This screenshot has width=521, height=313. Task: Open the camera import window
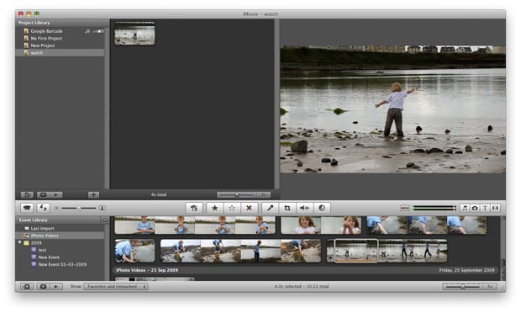[x=27, y=208]
